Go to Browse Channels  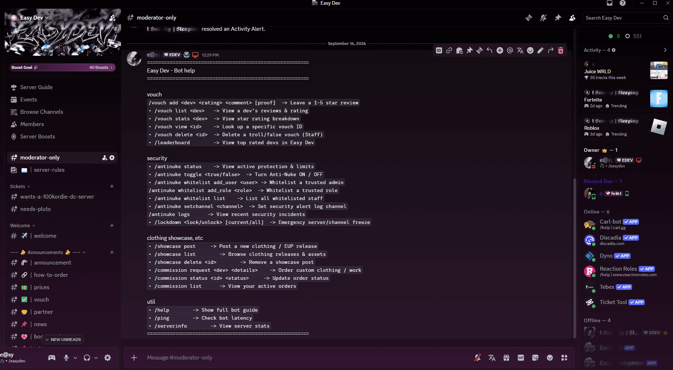[62, 112]
